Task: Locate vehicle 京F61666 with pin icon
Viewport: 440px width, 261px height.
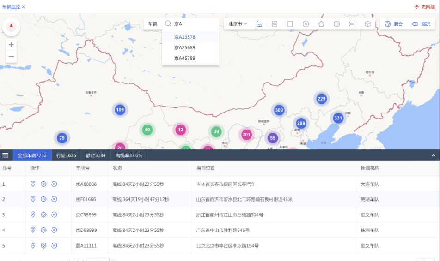Action: tap(33, 199)
